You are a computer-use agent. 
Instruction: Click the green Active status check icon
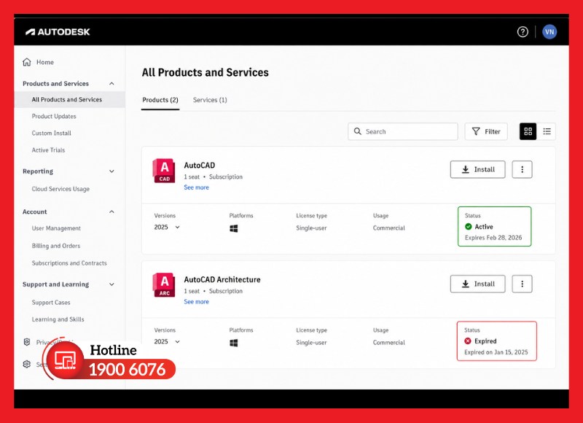coord(469,227)
